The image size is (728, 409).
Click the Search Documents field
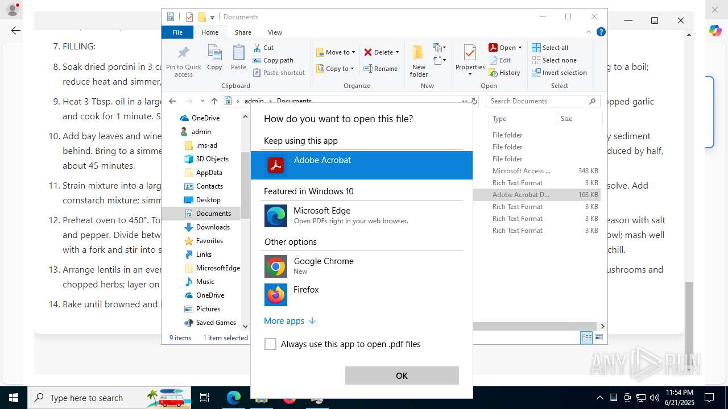[x=543, y=101]
